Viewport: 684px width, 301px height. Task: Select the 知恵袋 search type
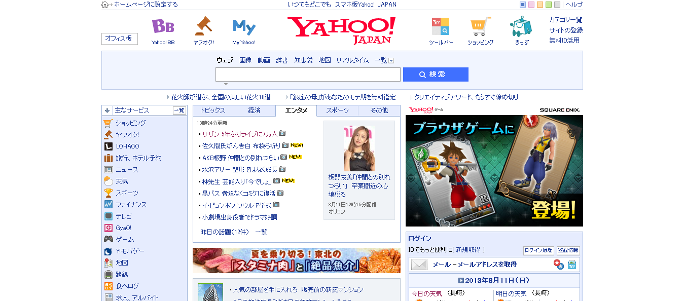coord(303,60)
